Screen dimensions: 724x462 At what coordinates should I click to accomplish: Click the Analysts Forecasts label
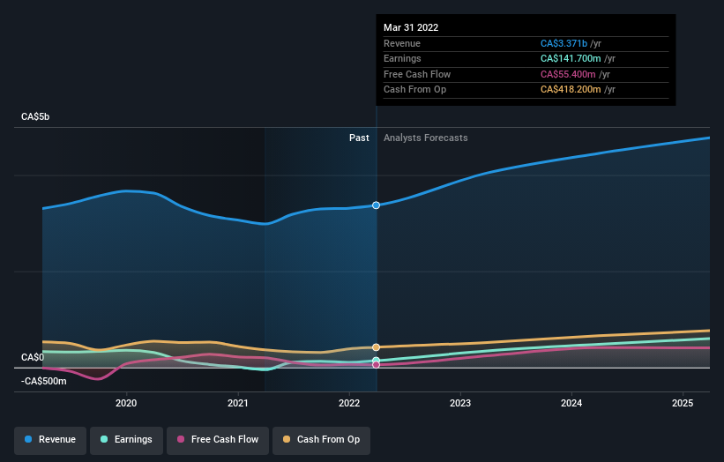[x=426, y=138]
